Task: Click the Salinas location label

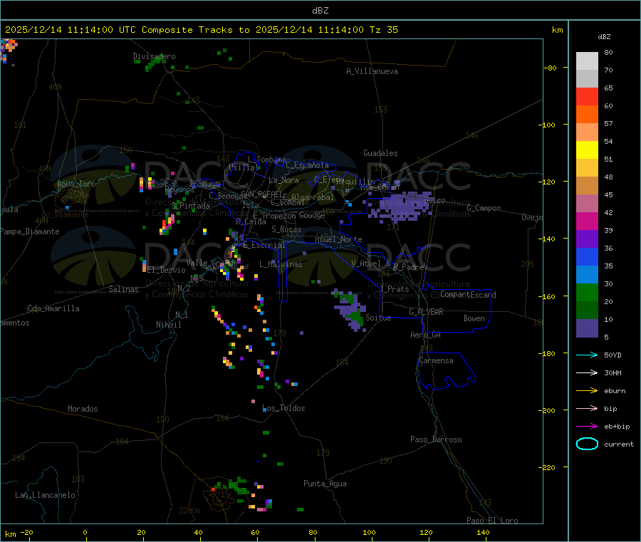Action: tap(123, 289)
